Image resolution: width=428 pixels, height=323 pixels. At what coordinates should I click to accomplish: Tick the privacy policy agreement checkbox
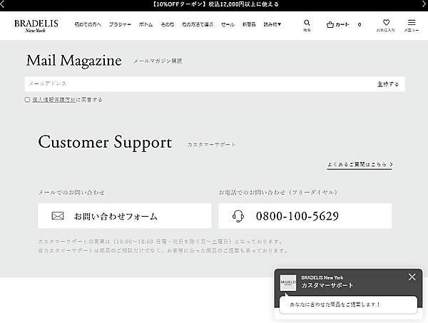(28, 100)
